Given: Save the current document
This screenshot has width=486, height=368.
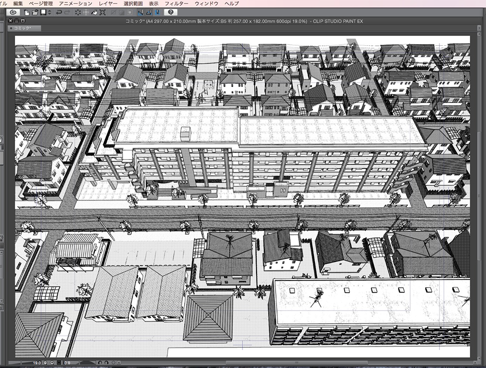Looking at the screenshot, I should pyautogui.click(x=43, y=13).
